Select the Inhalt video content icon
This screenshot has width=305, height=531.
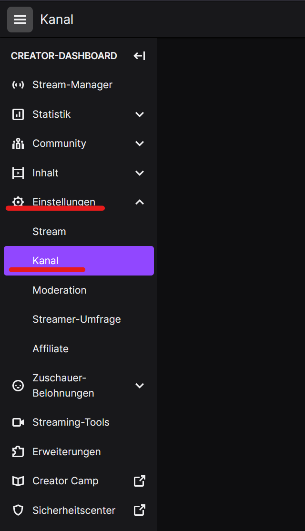(x=18, y=173)
